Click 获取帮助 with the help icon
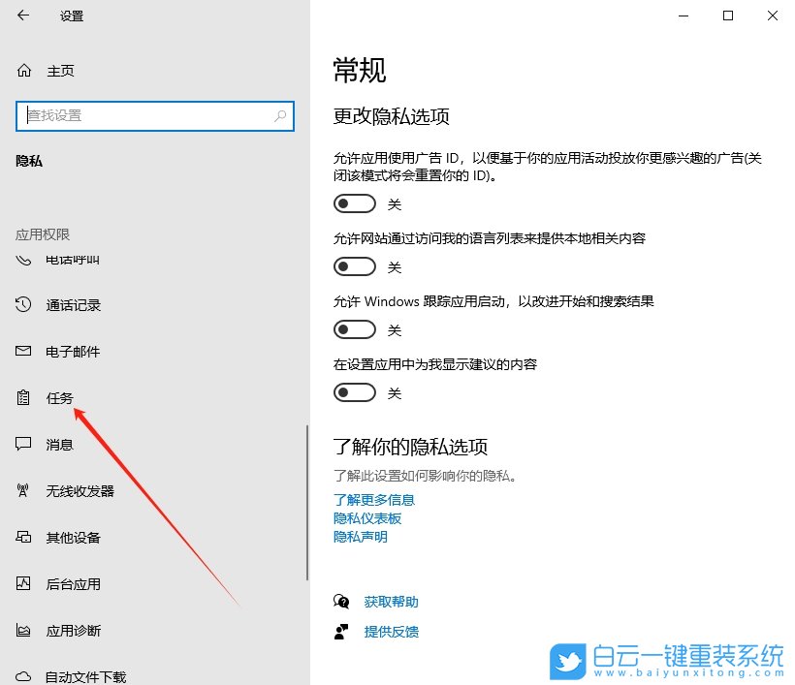 click(x=391, y=601)
